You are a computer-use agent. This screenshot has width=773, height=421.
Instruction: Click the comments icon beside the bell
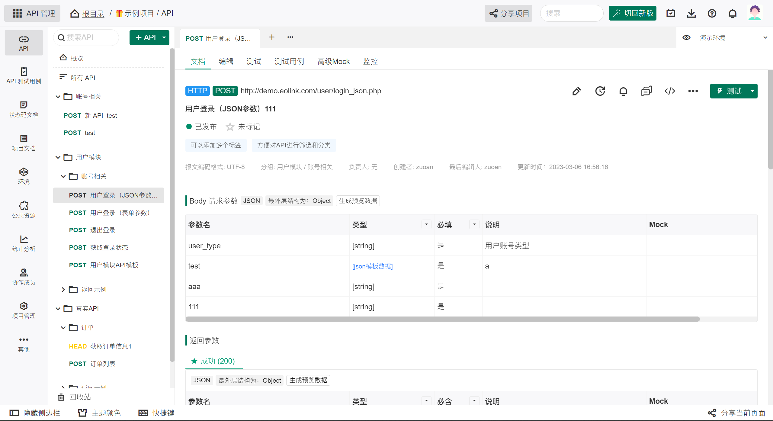point(646,91)
